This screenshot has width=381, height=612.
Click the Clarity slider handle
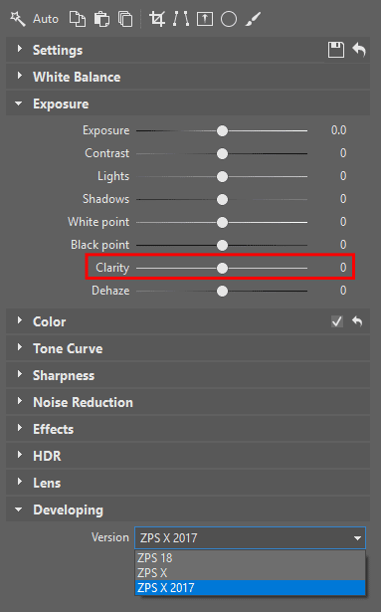222,268
